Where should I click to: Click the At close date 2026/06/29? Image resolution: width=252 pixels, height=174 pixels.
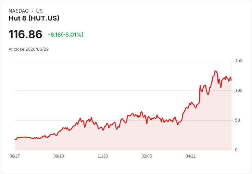click(x=37, y=49)
